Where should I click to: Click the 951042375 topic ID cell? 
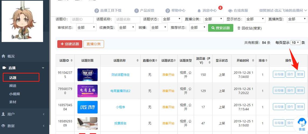(65, 75)
